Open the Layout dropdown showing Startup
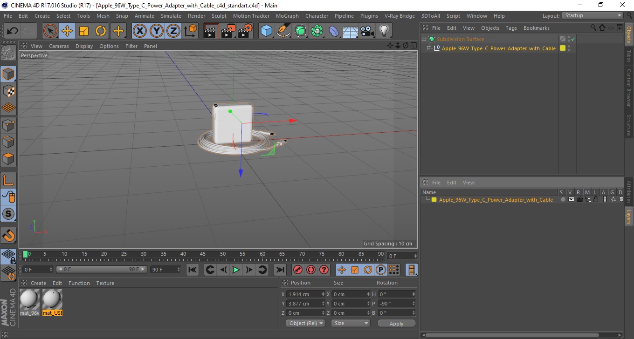Viewport: 634px width, 339px height. pyautogui.click(x=593, y=15)
